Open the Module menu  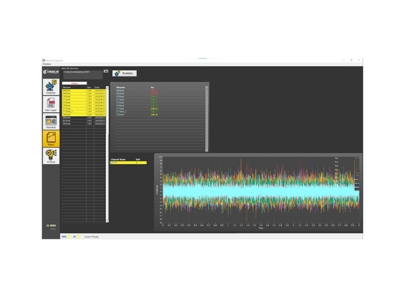pyautogui.click(x=47, y=64)
